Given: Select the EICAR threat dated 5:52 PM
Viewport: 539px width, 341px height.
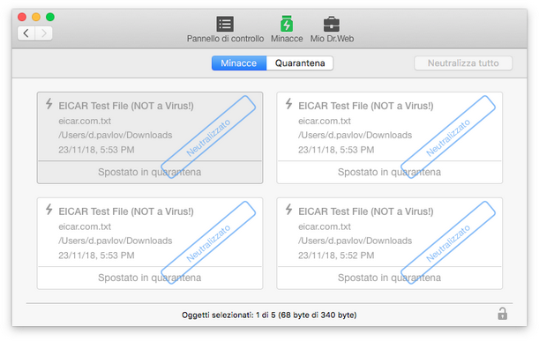Looking at the screenshot, I should click(389, 243).
